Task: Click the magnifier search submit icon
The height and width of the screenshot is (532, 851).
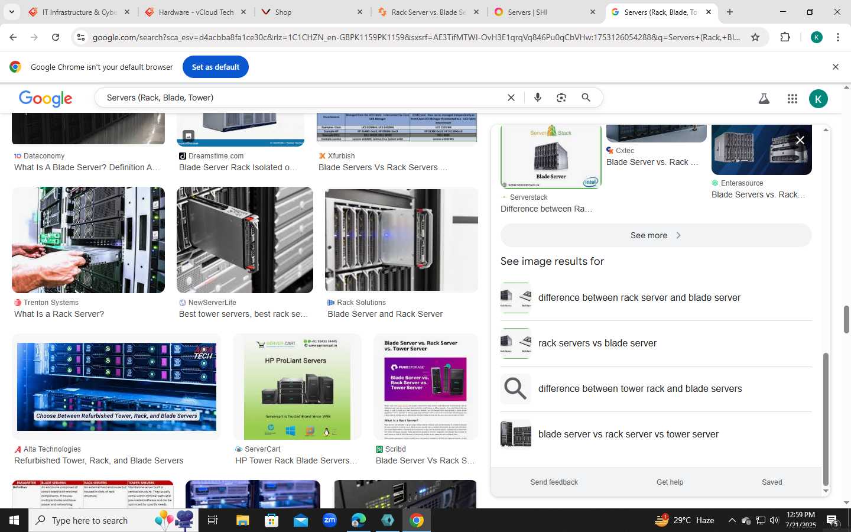Action: [x=586, y=98]
